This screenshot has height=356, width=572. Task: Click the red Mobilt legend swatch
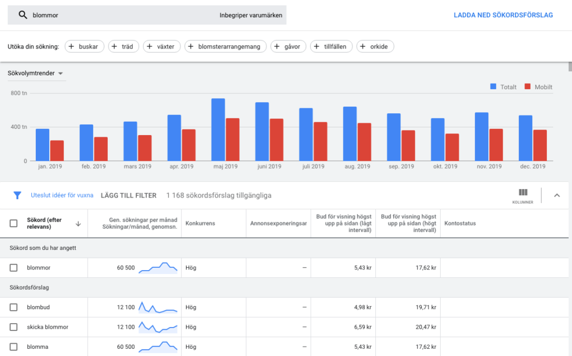point(527,86)
